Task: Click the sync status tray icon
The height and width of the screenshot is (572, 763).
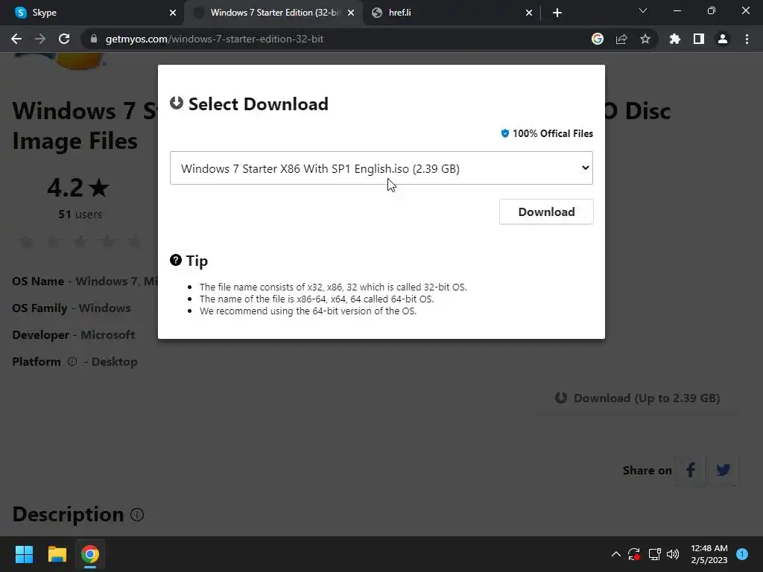Action: pos(633,554)
